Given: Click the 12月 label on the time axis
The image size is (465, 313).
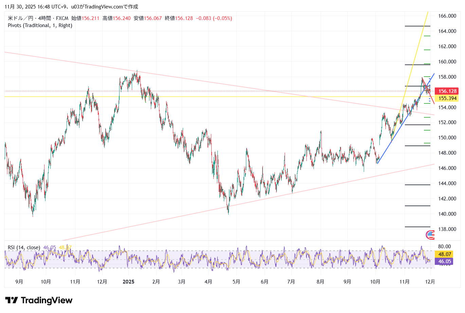Looking at the screenshot, I should pyautogui.click(x=430, y=282).
